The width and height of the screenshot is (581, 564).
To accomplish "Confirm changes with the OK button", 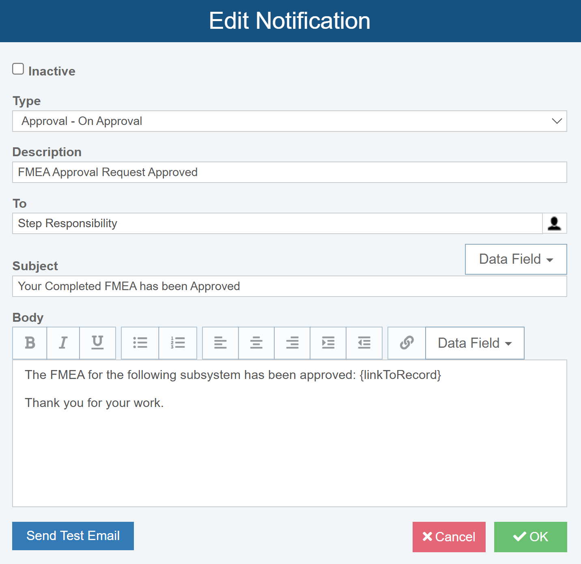I will point(530,537).
